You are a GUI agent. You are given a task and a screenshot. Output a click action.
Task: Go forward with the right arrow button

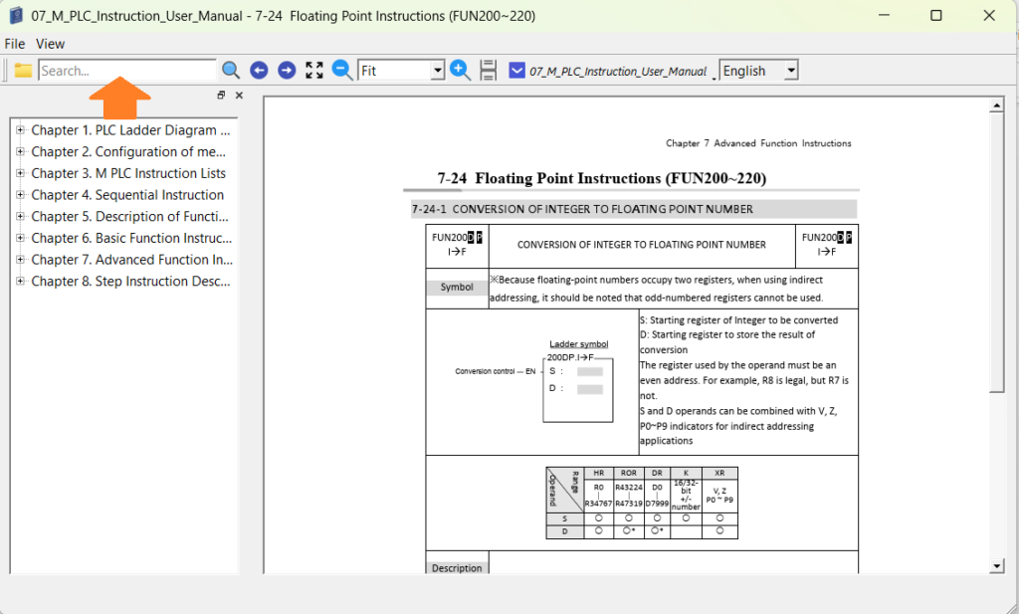[x=287, y=71]
